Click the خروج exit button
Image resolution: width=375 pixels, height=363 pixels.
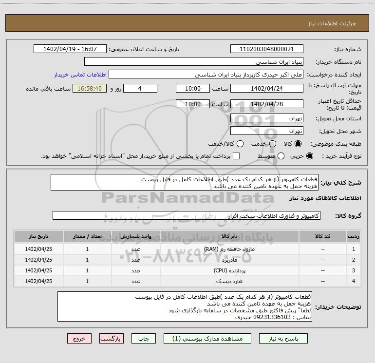click(x=79, y=339)
